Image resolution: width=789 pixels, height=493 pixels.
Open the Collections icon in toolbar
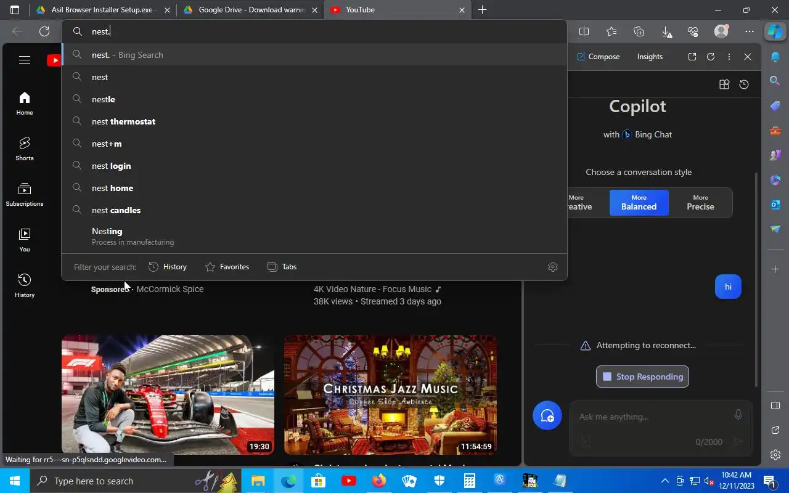639,31
